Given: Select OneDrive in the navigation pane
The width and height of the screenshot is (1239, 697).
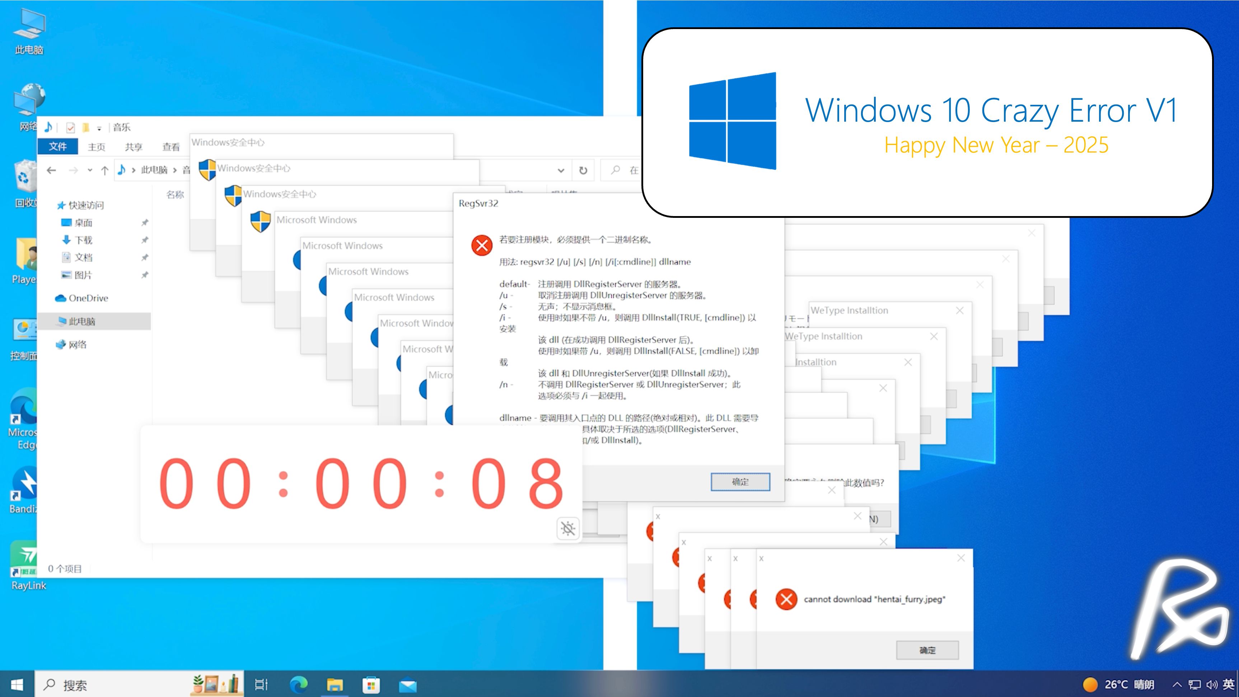Looking at the screenshot, I should [88, 298].
